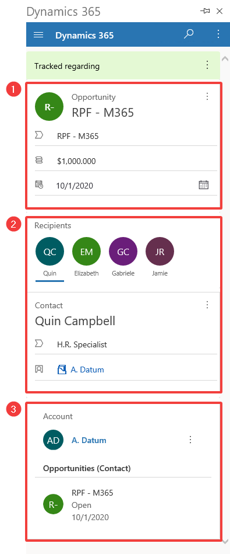
Task: Click the green R- opportunity avatar
Action: click(x=49, y=107)
